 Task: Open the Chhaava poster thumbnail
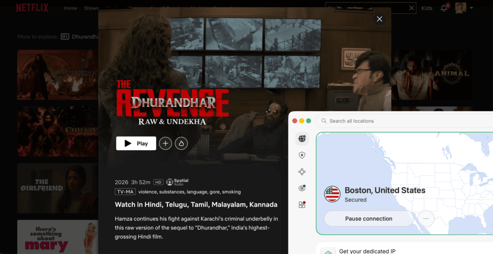coord(58,131)
